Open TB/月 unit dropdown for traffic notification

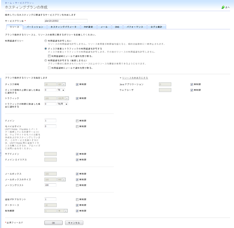tap(63, 104)
